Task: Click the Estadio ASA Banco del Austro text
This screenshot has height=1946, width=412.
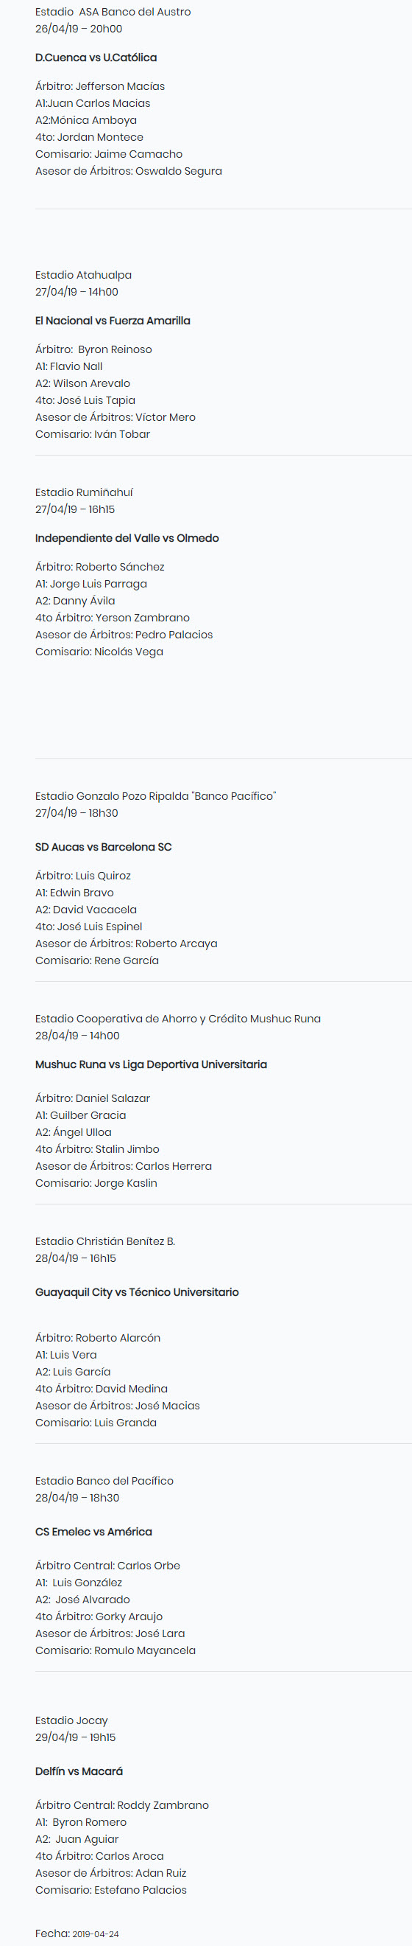Action: coord(113,12)
